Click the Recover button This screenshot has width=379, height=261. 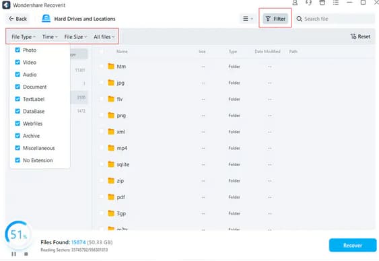click(353, 246)
